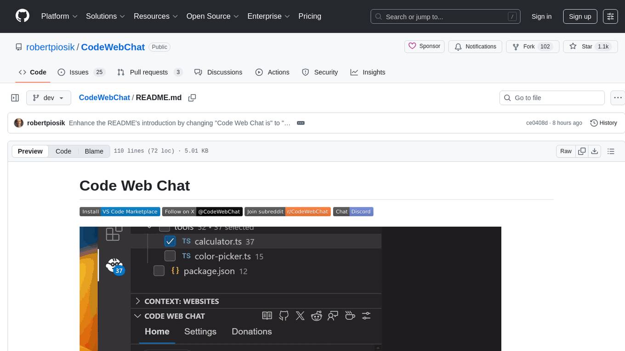Click the coffee cup donate icon
Viewport: 625px width, 351px height.
point(350,316)
